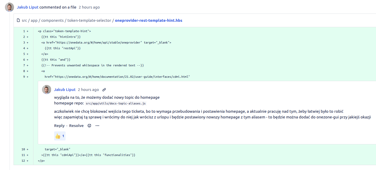Resolve the comment thread
Image resolution: width=376 pixels, height=170 pixels.
point(76,126)
